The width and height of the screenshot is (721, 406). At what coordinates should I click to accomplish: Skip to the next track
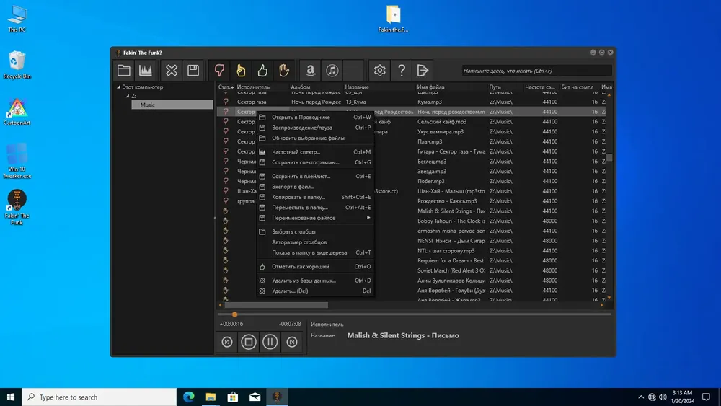coord(292,342)
